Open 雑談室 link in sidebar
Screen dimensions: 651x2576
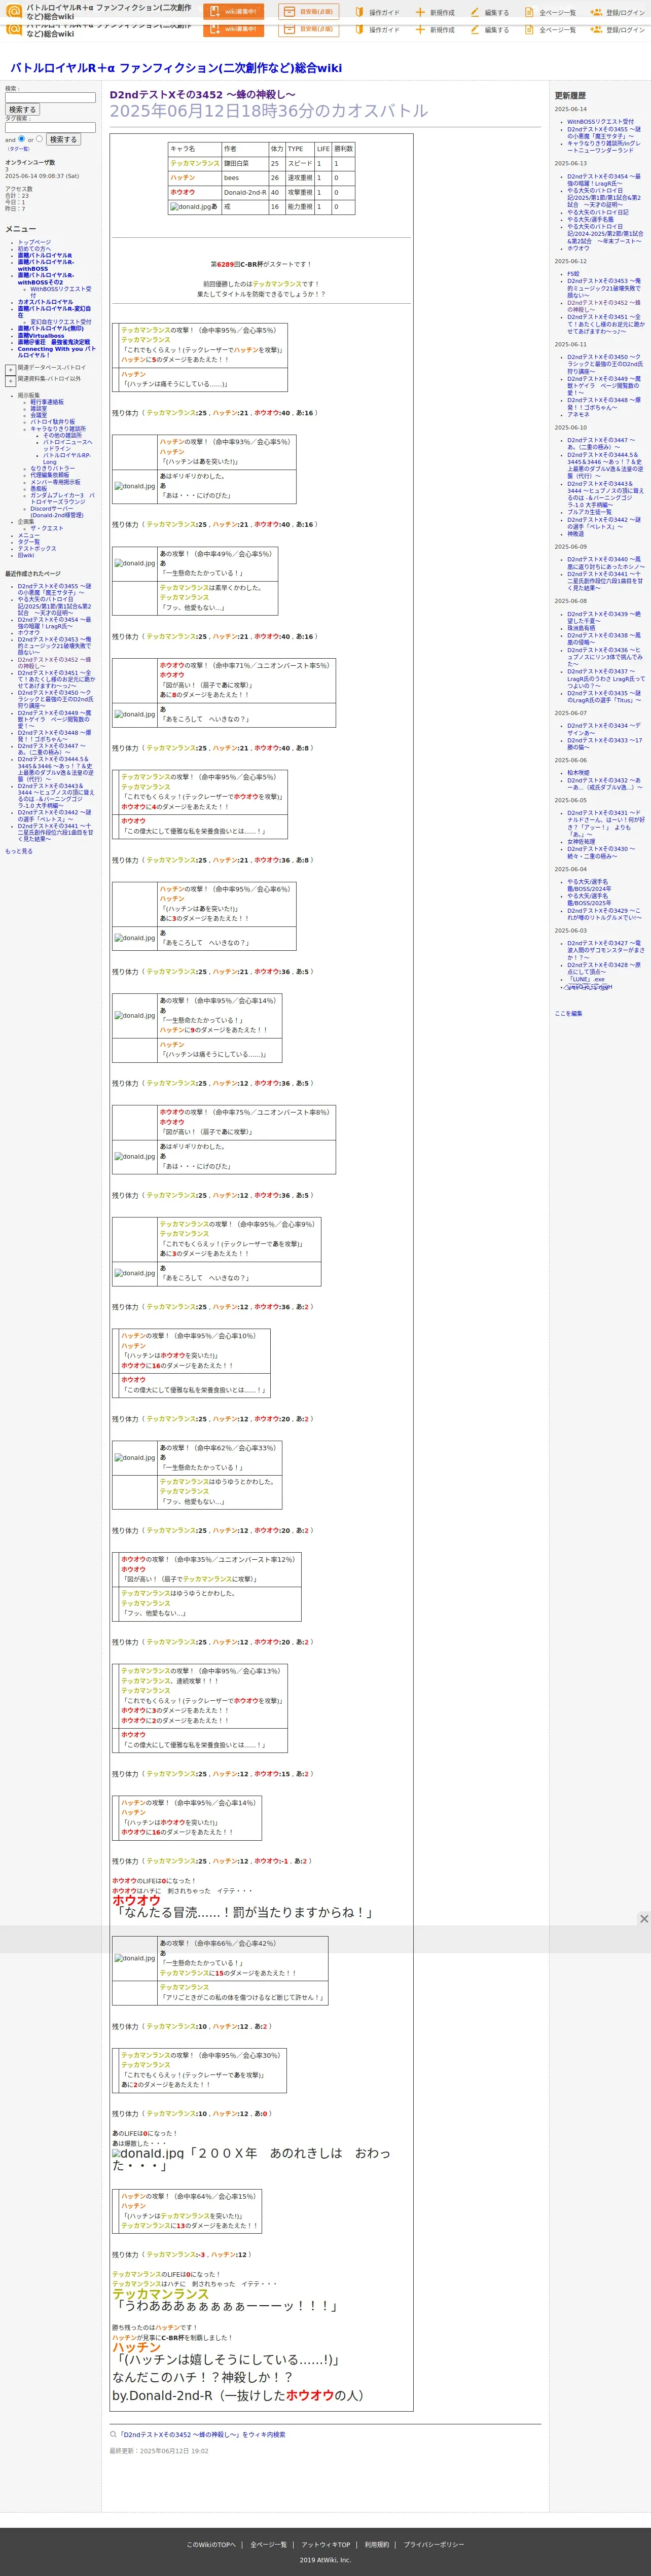(x=38, y=408)
